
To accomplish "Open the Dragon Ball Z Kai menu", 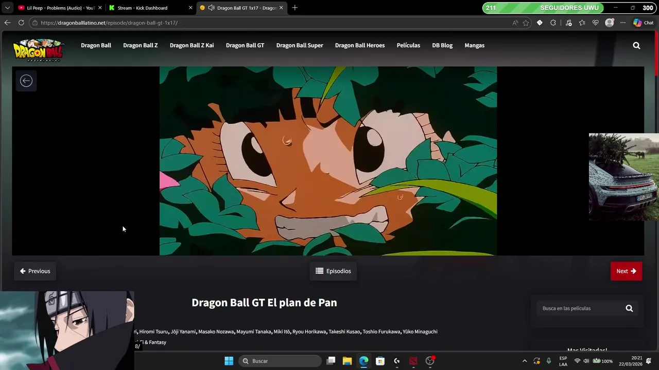I will point(192,45).
